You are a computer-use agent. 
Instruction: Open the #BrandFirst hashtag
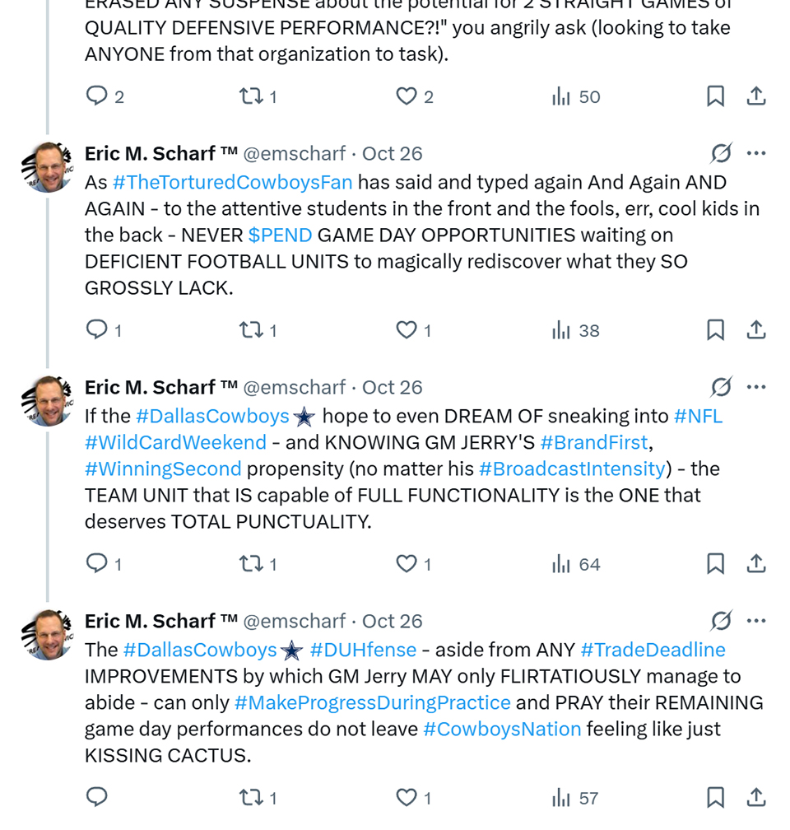point(594,442)
